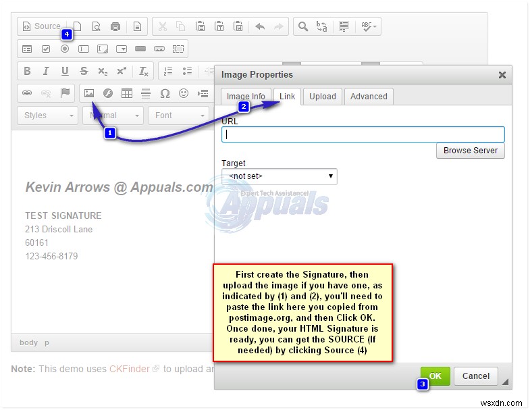Insert a Button form element

pos(140,49)
